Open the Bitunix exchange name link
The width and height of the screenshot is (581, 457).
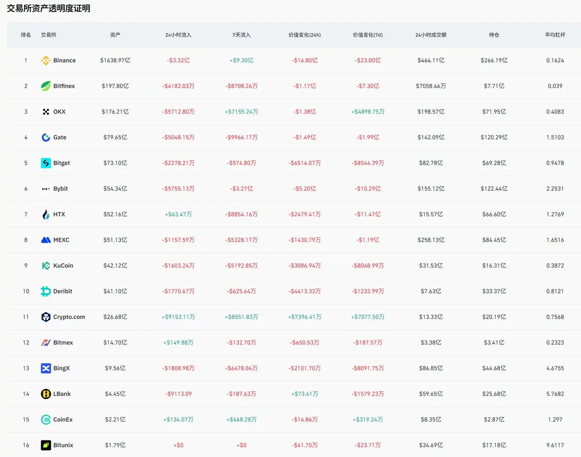click(x=63, y=445)
